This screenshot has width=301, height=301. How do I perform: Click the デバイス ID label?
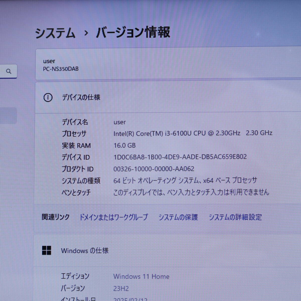(x=76, y=157)
